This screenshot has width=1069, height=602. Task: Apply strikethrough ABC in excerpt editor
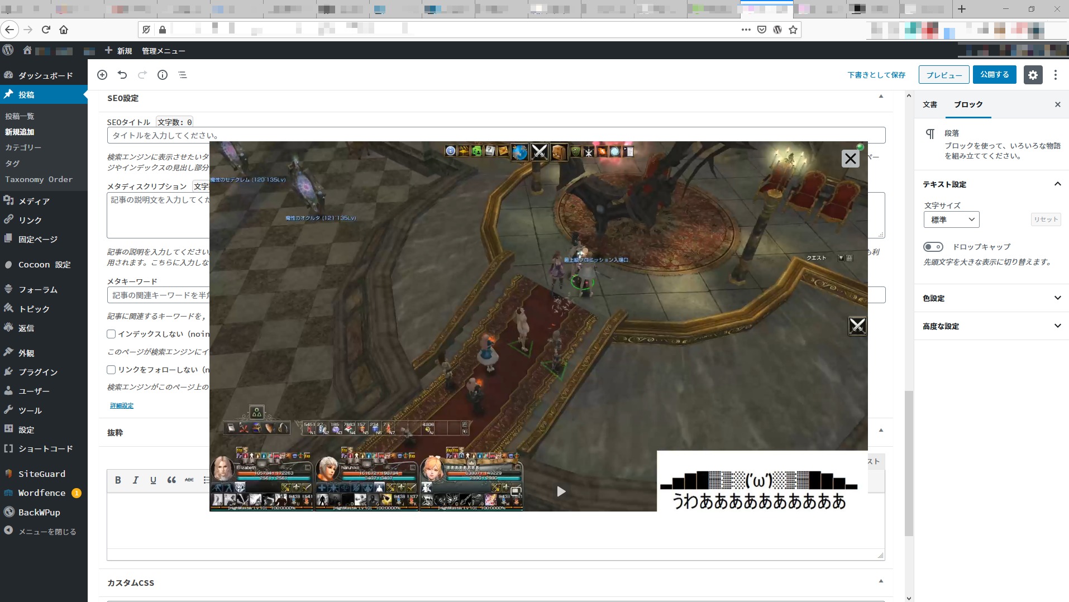(189, 480)
